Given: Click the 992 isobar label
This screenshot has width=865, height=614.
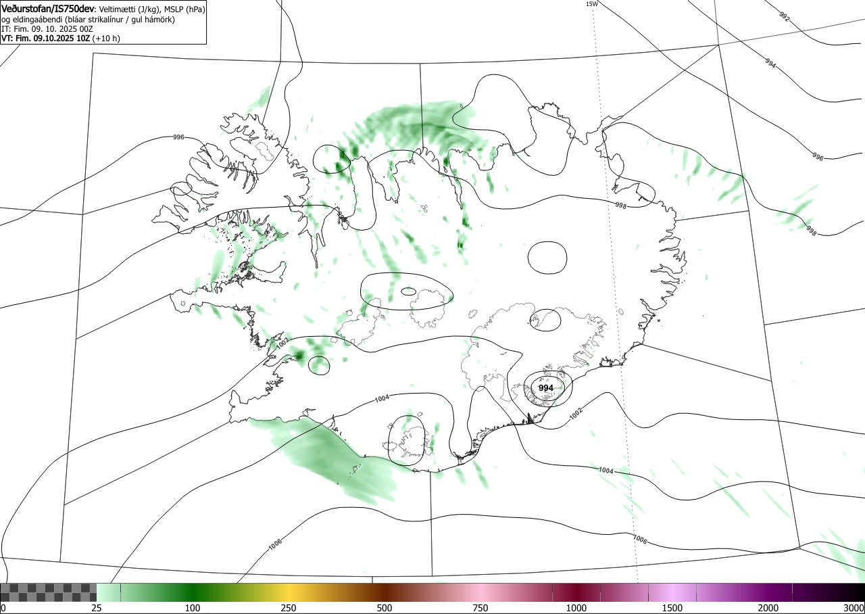Looking at the screenshot, I should 784,17.
